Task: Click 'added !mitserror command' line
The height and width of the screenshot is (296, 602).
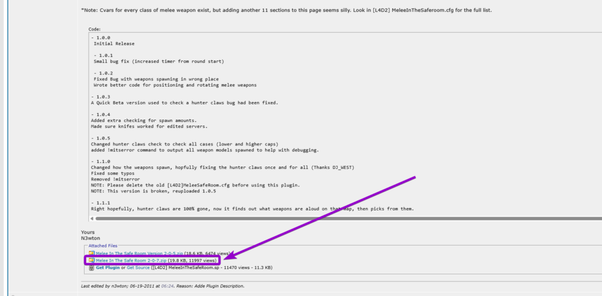Action: [205, 150]
